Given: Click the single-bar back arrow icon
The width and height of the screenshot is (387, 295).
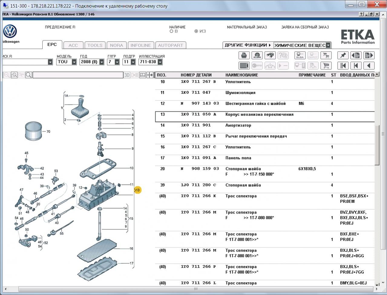Looking at the screenshot, I should pos(356,66).
